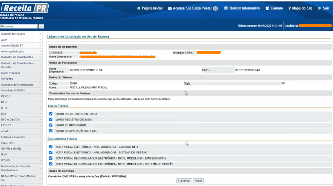Expand the IPVA chevron arrow
This screenshot has height=186, width=333.
(40, 154)
